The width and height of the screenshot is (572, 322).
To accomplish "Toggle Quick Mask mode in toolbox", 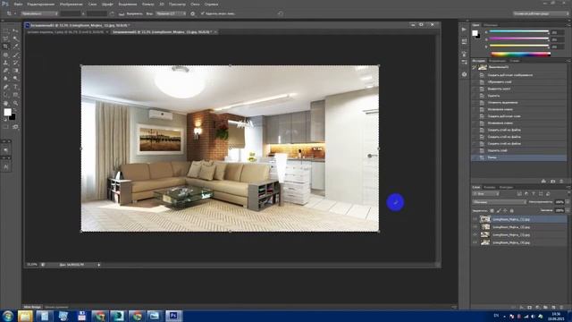I will (5, 127).
